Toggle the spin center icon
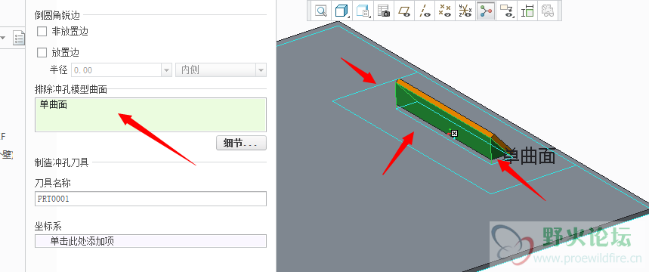Viewport: 649px width, 272px height. point(486,11)
